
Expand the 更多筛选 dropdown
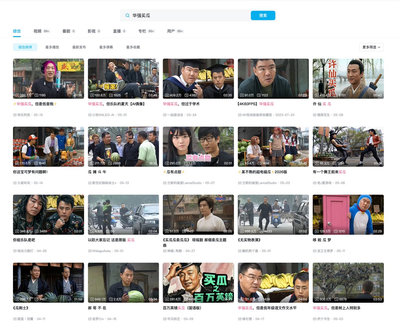tap(371, 47)
